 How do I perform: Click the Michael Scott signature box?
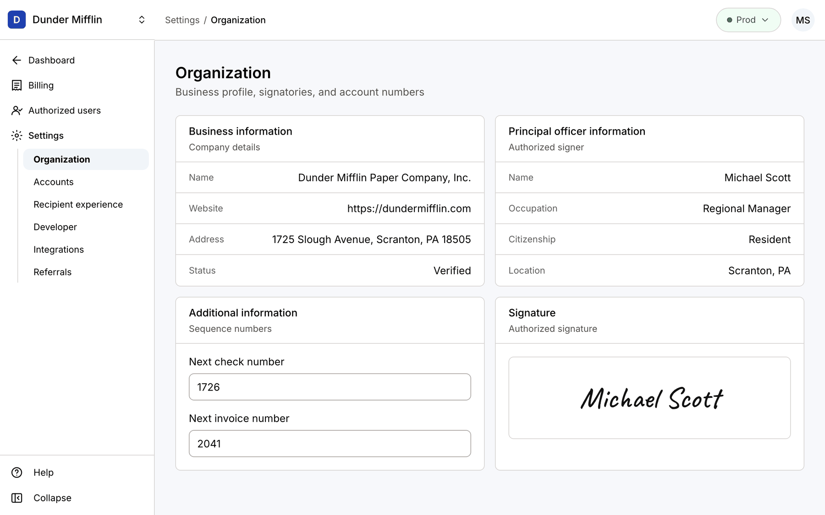pos(649,398)
